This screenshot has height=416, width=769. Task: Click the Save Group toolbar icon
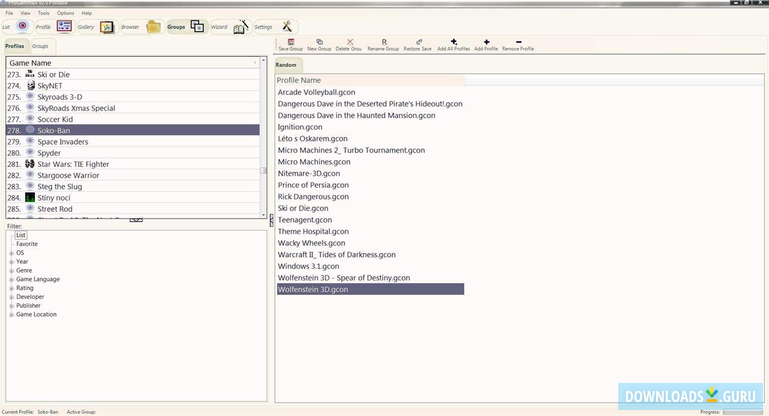[291, 43]
